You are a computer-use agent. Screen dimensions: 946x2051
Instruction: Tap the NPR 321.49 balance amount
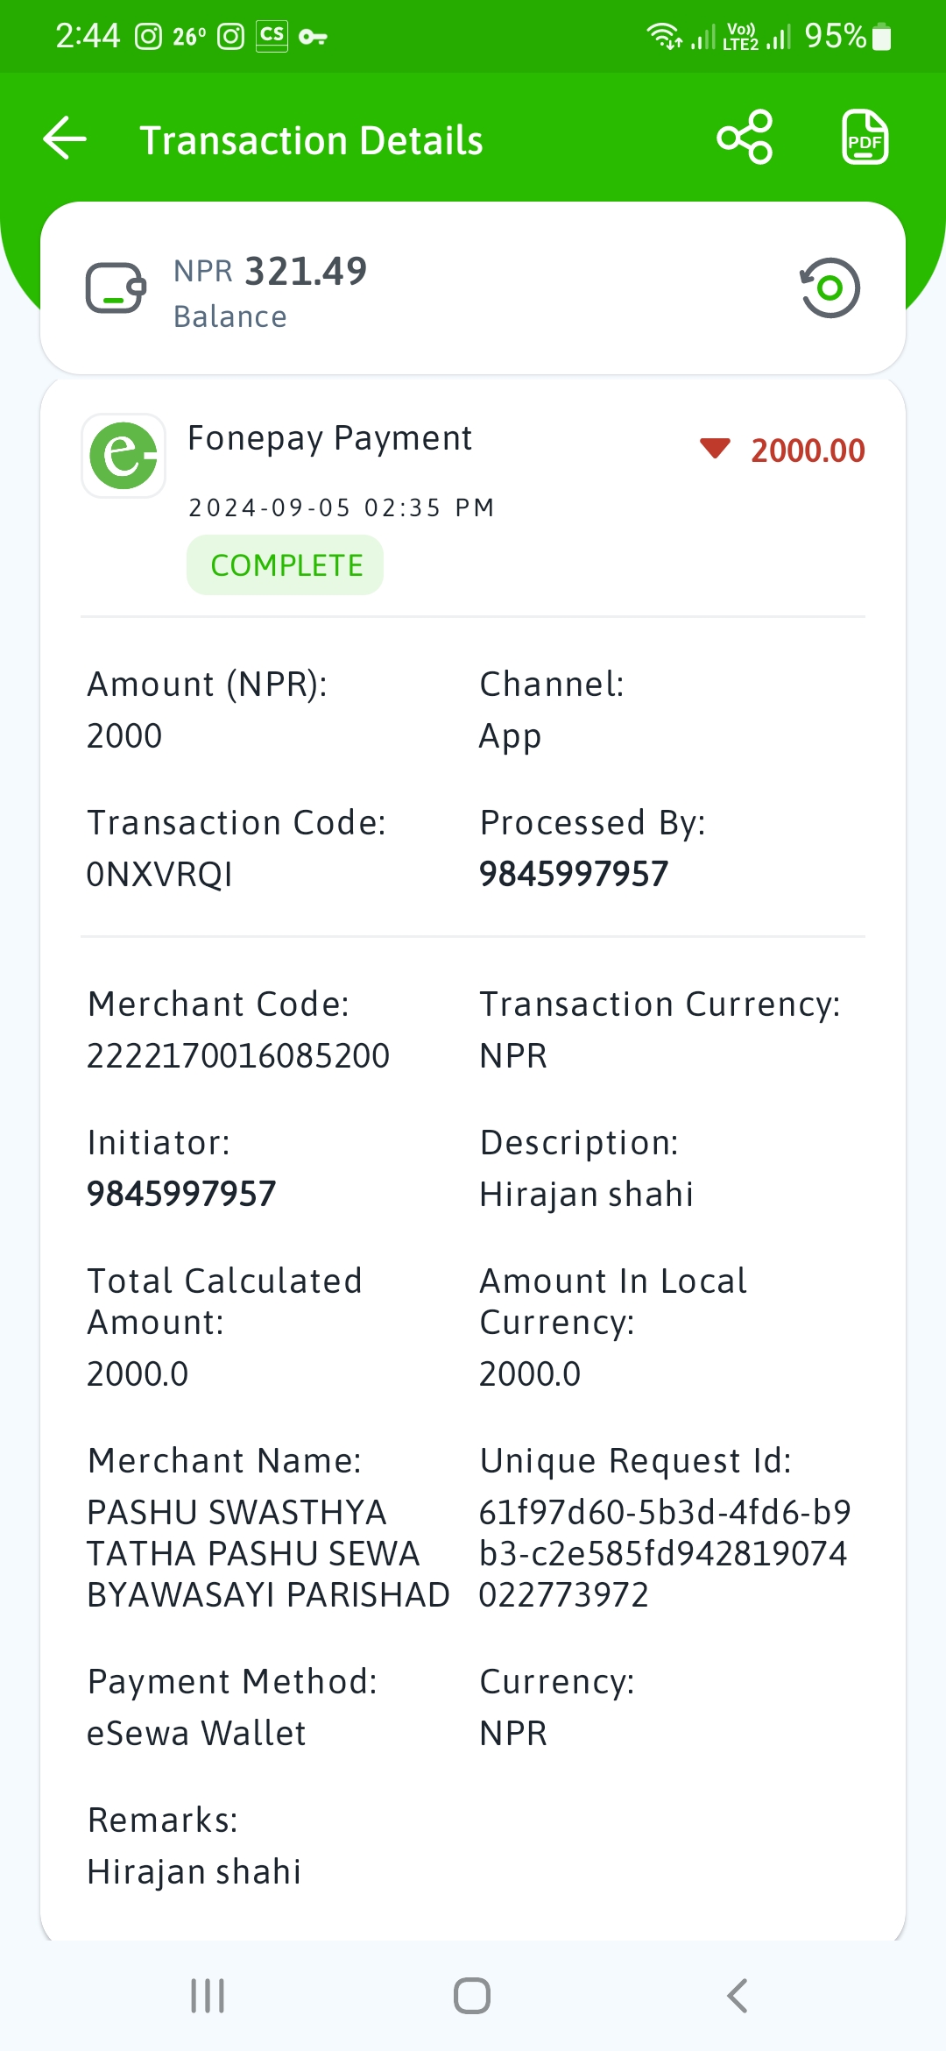(270, 271)
